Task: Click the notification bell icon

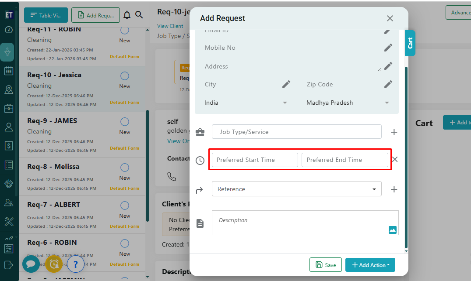Action: pos(127,15)
